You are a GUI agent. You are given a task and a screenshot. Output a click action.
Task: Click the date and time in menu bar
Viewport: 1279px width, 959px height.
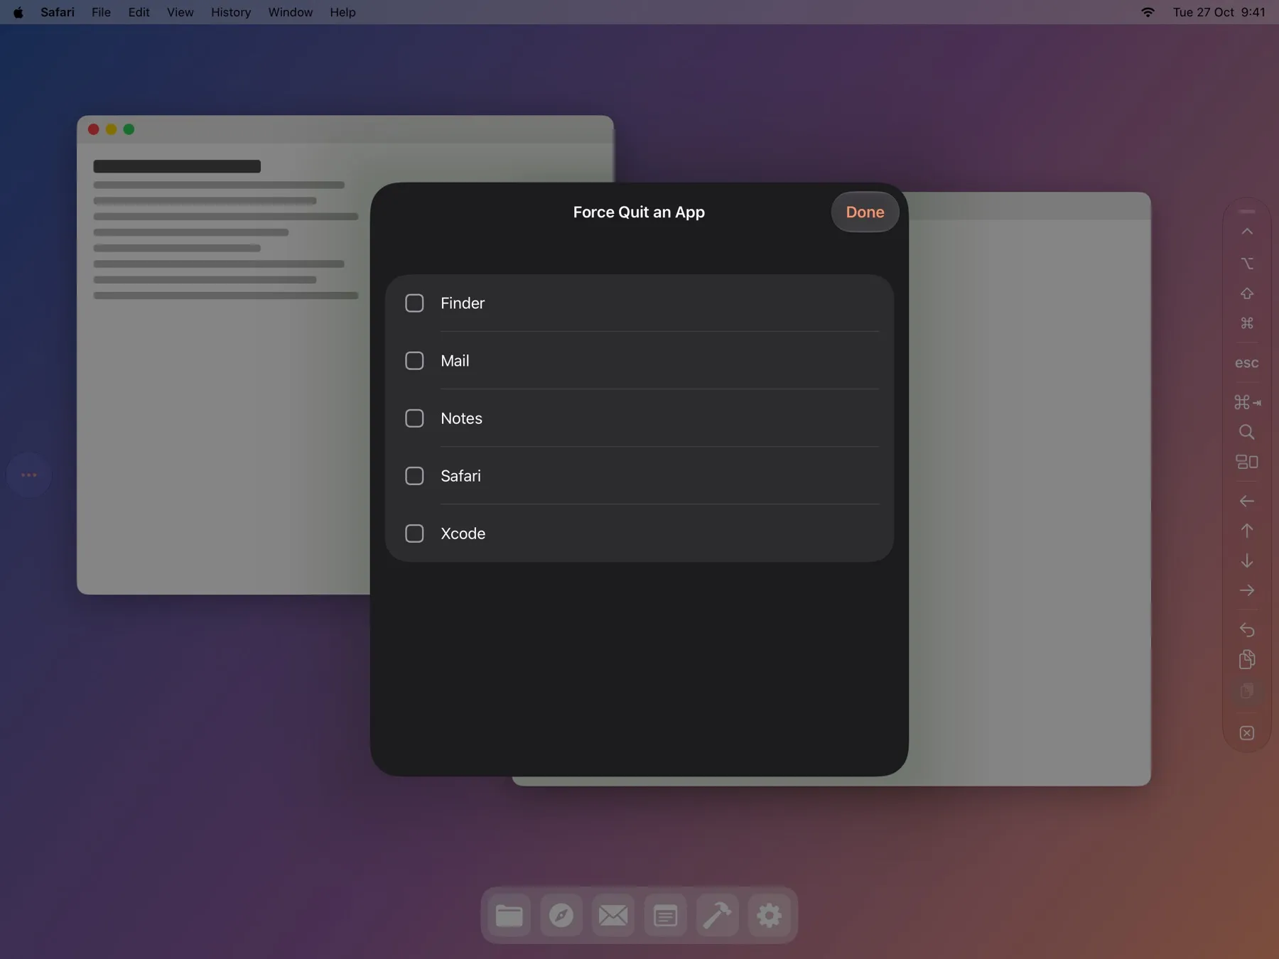(x=1219, y=12)
